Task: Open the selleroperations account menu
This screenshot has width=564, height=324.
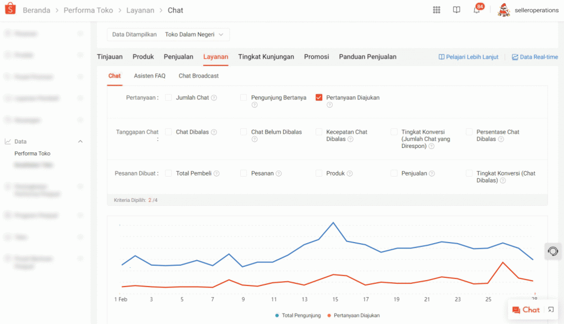Action: coord(528,10)
